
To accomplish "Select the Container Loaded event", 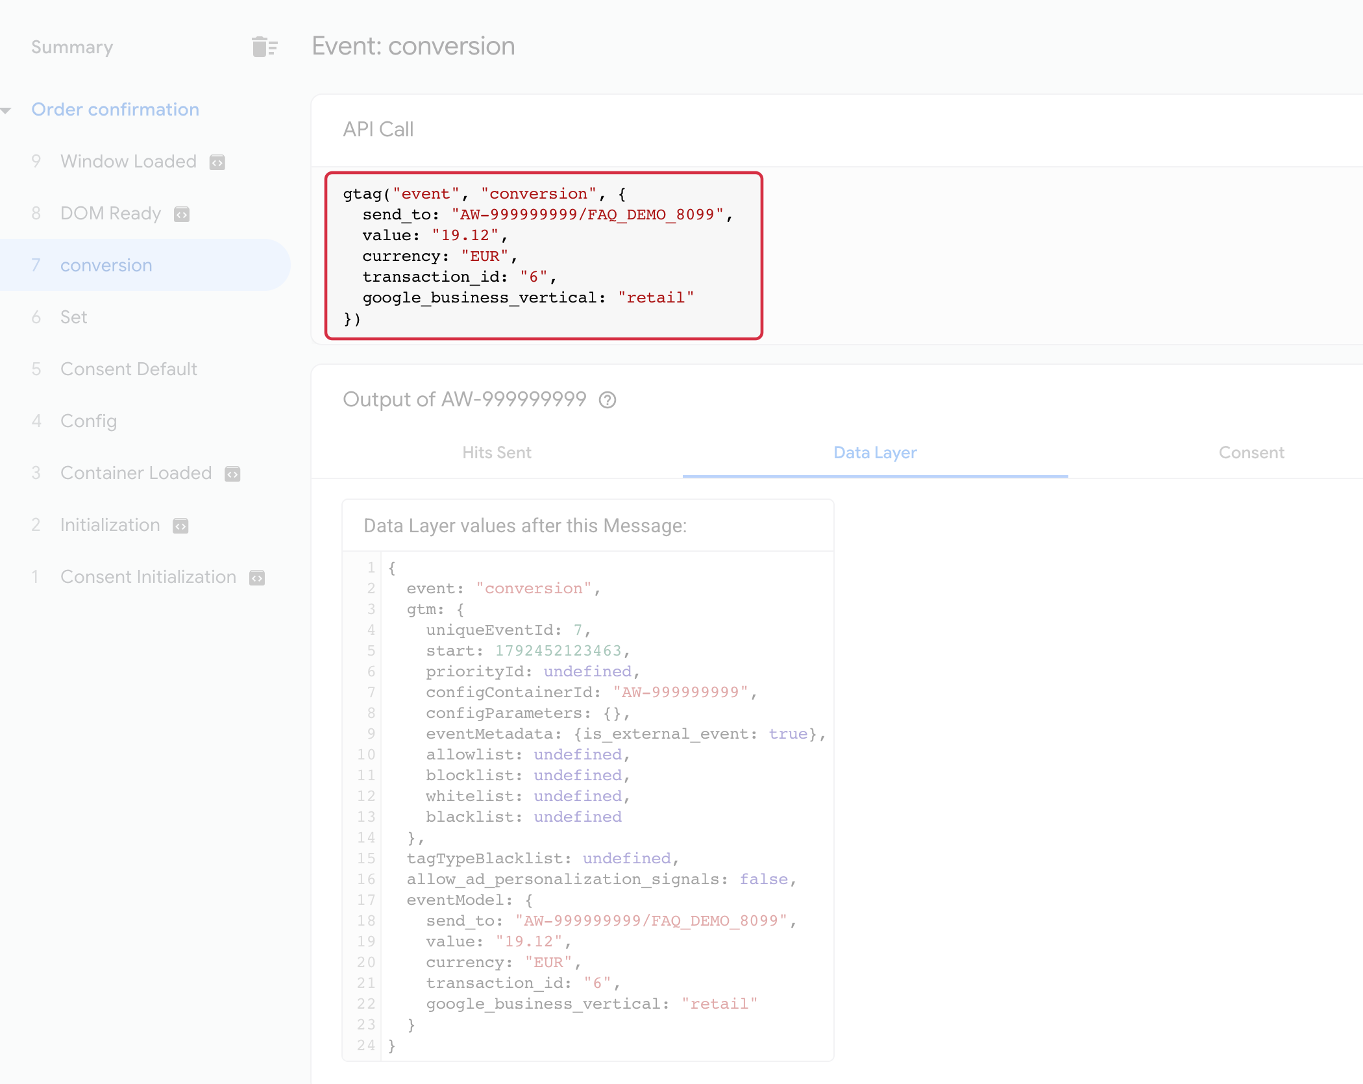I will pyautogui.click(x=136, y=473).
